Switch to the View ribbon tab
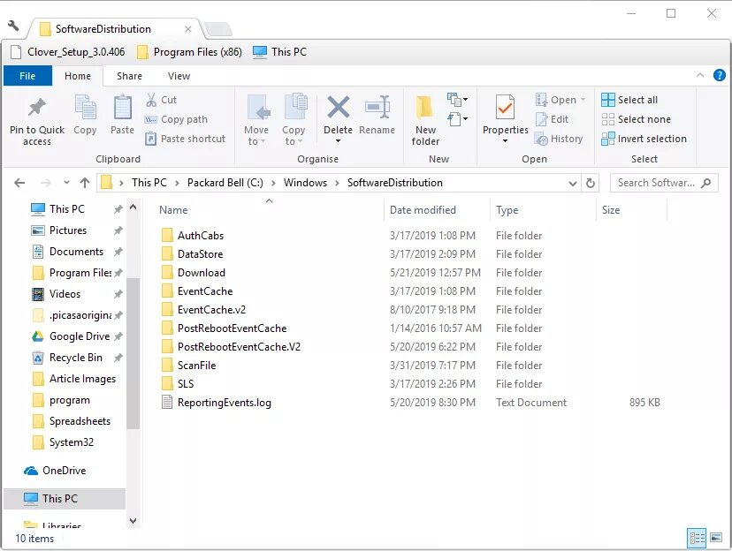The width and height of the screenshot is (732, 551). pyautogui.click(x=179, y=76)
